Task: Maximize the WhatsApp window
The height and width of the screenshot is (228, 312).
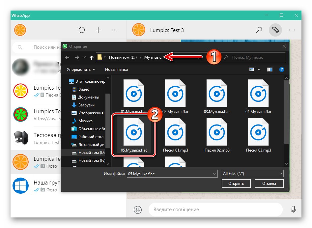Action: (281, 15)
